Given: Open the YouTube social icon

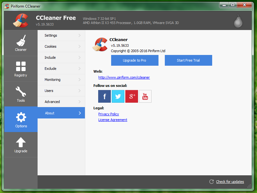Looking at the screenshot, I should pyautogui.click(x=145, y=96).
